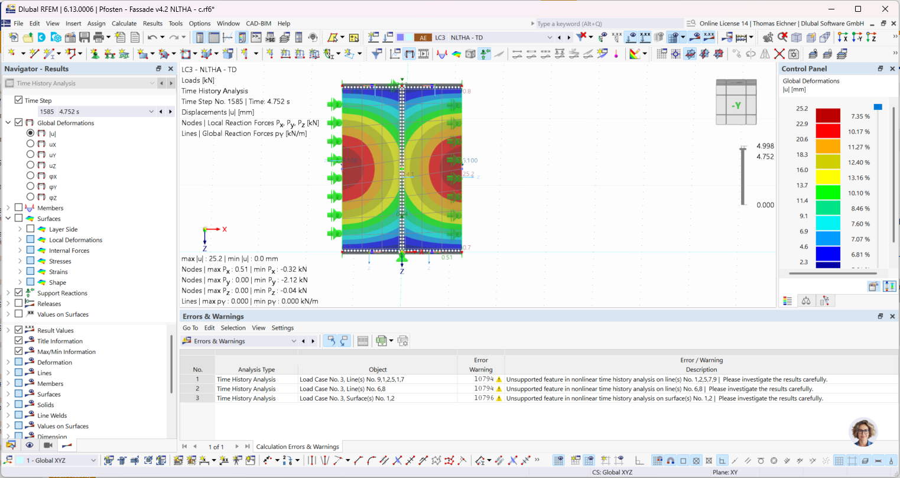
Task: Open the Errors & Warnings table dropdown
Action: point(293,341)
